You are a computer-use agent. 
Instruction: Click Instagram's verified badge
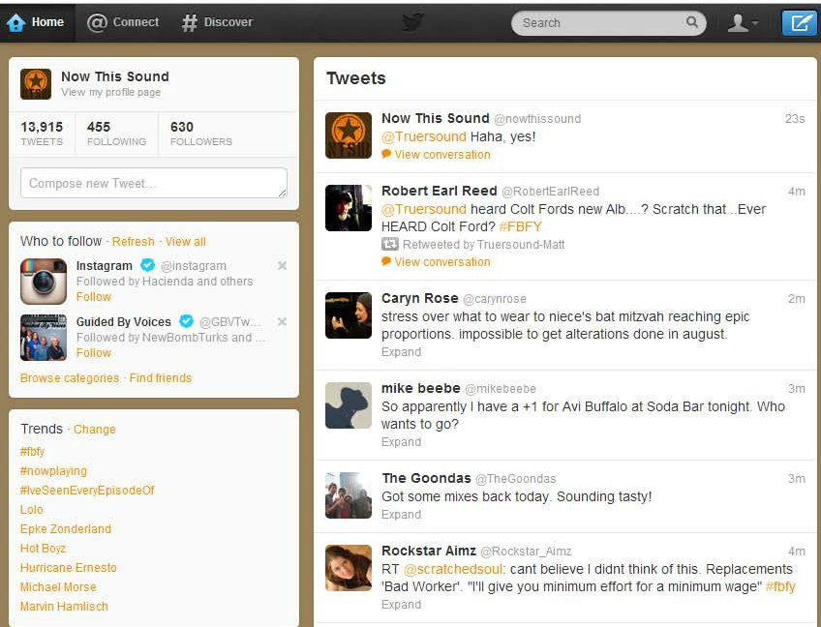coord(147,265)
